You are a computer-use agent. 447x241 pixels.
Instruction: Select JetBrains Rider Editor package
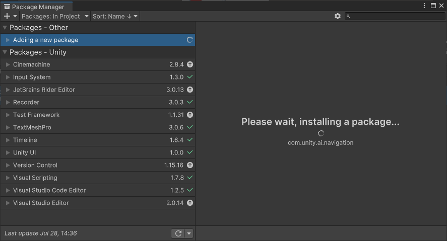tap(98, 90)
